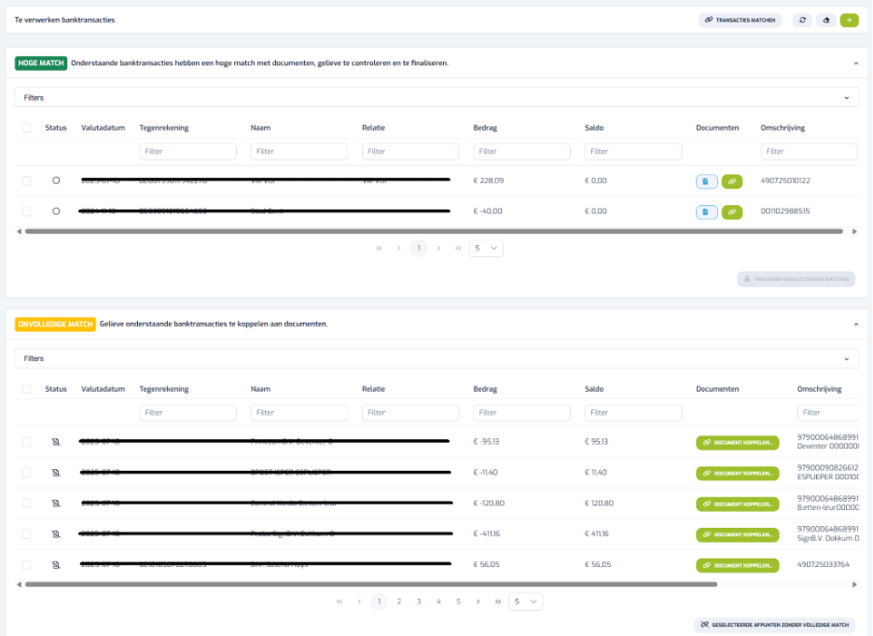Click Bedrag filter field in Onvolledige Match table
Viewport: 873px width, 636px height.
click(521, 413)
